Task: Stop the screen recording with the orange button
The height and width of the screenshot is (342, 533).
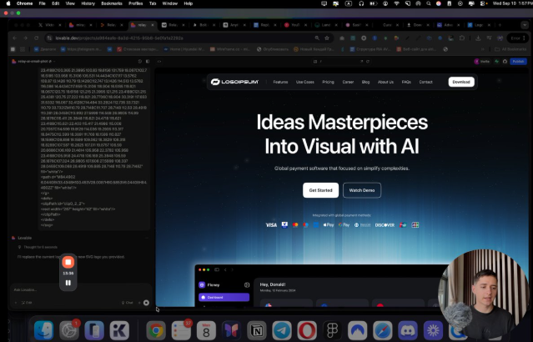Action: click(x=68, y=262)
